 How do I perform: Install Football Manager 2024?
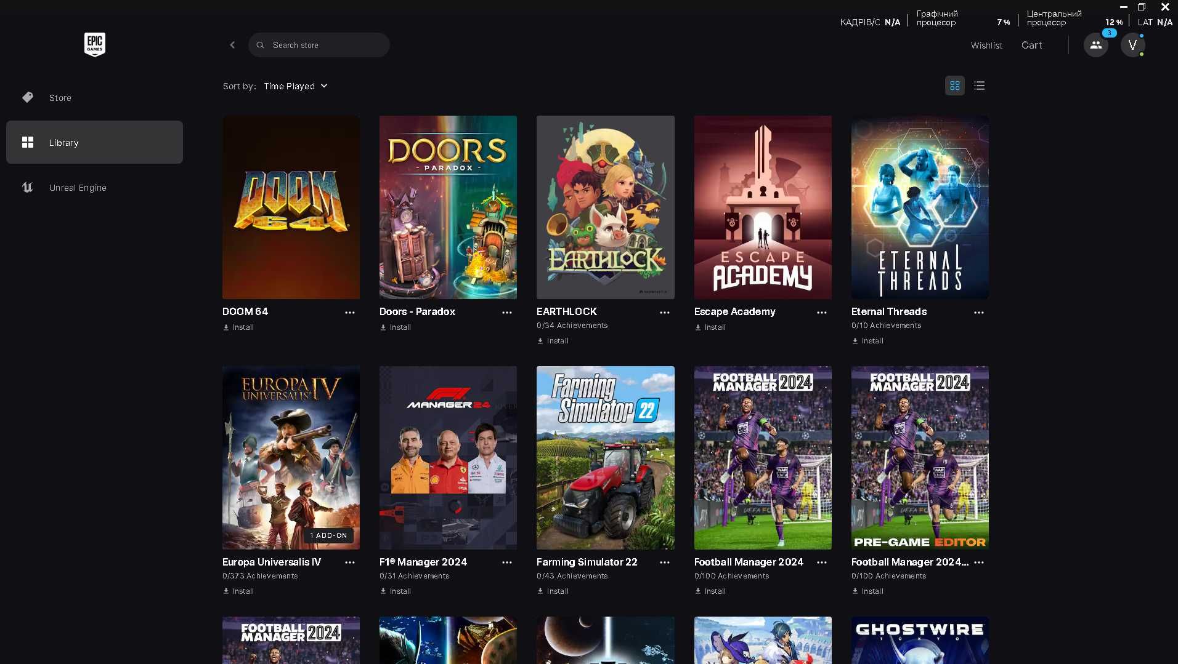click(710, 591)
